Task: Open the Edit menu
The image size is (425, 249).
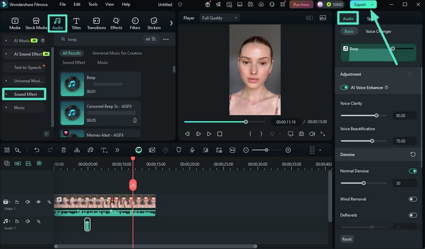Action: pyautogui.click(x=77, y=5)
